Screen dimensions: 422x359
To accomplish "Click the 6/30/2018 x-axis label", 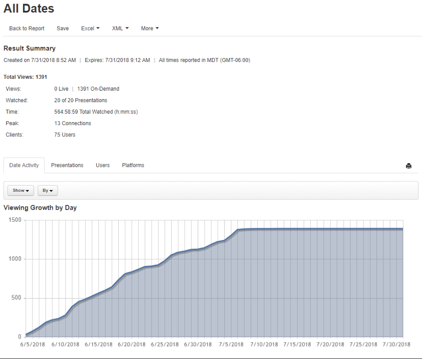I will 198,344.
